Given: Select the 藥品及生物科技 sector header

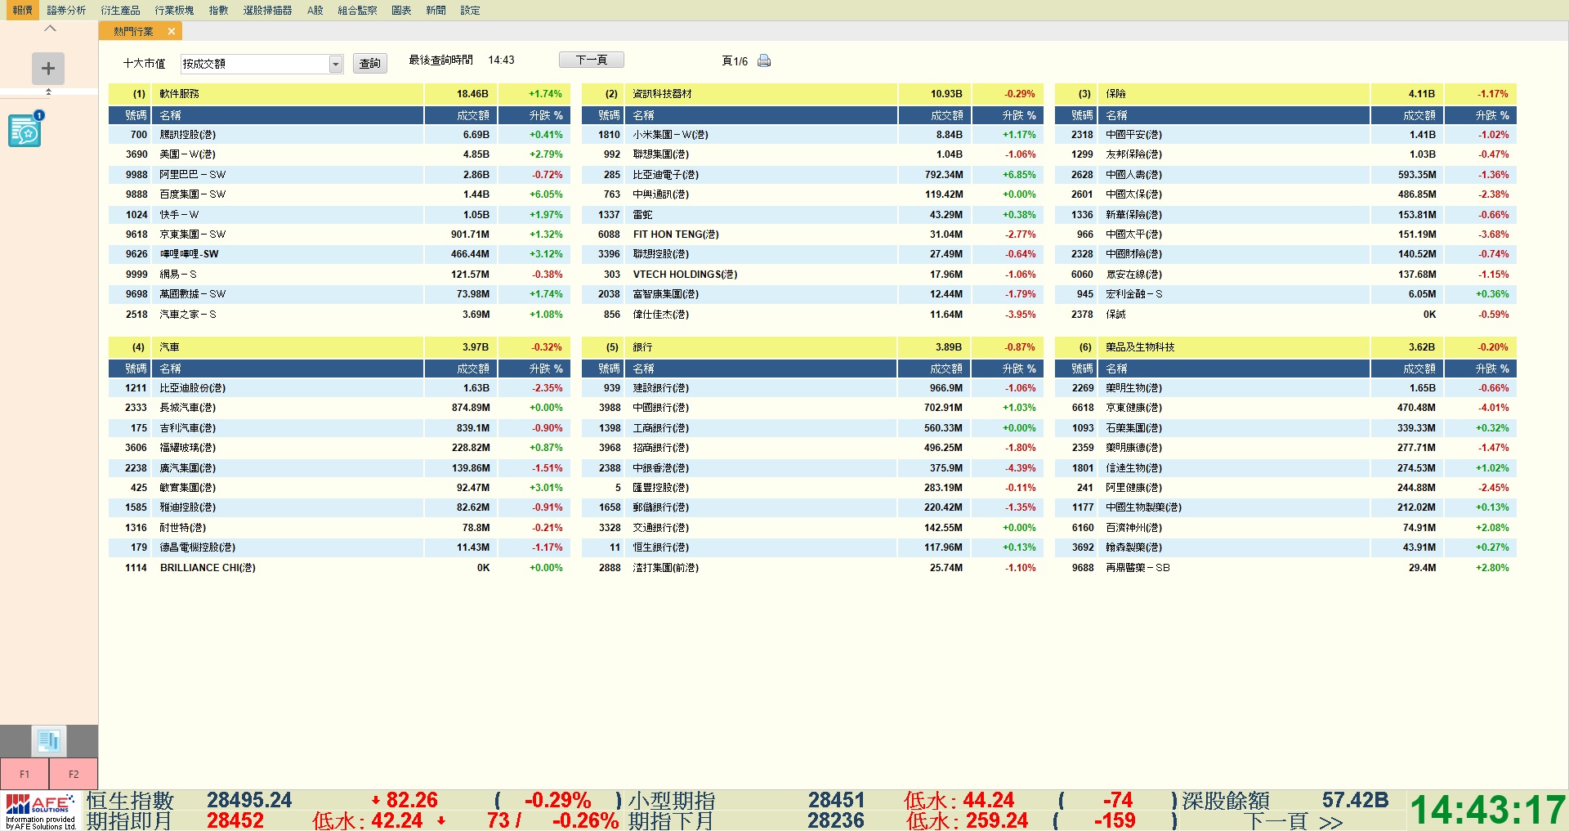Looking at the screenshot, I should (1285, 347).
